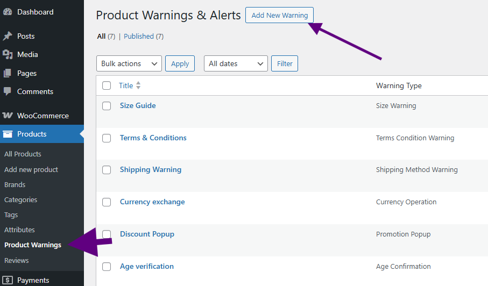488x286 pixels.
Task: Open the Bulk actions dropdown
Action: pos(129,63)
